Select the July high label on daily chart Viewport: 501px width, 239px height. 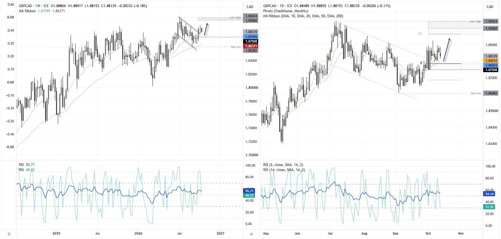(475, 21)
